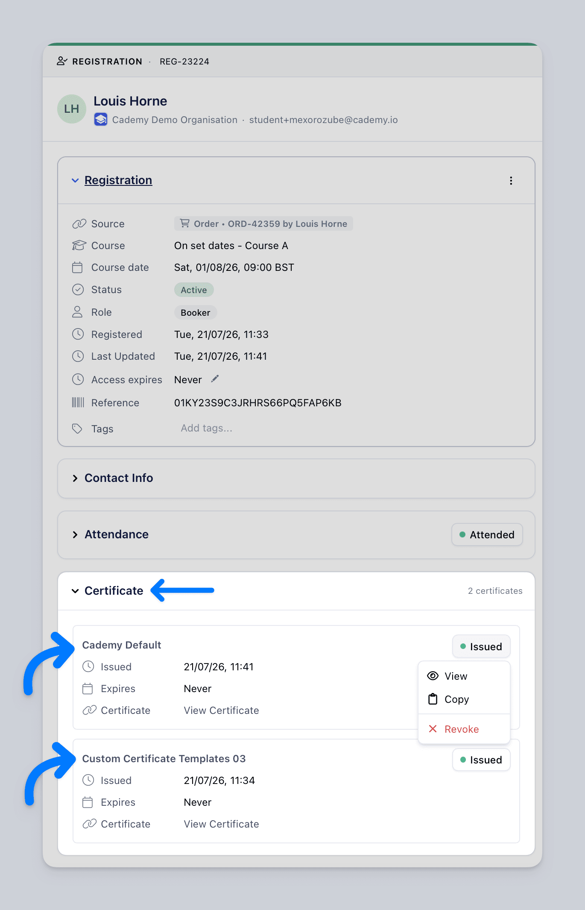The image size is (585, 910).
Task: Open the three-dot Registration options menu
Action: [511, 181]
